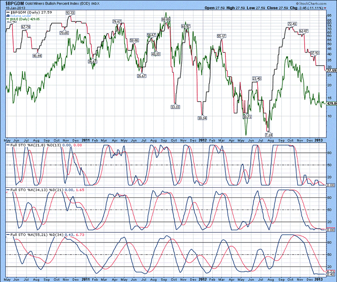This screenshot has width=337, height=282.
Task: Click the 10.34 trough value label
Action: [x=203, y=118]
